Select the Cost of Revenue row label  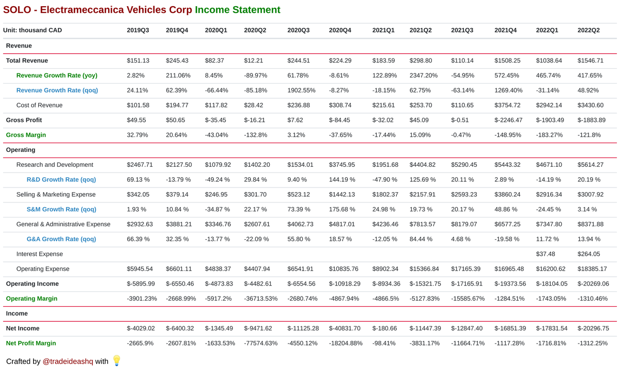pyautogui.click(x=39, y=105)
